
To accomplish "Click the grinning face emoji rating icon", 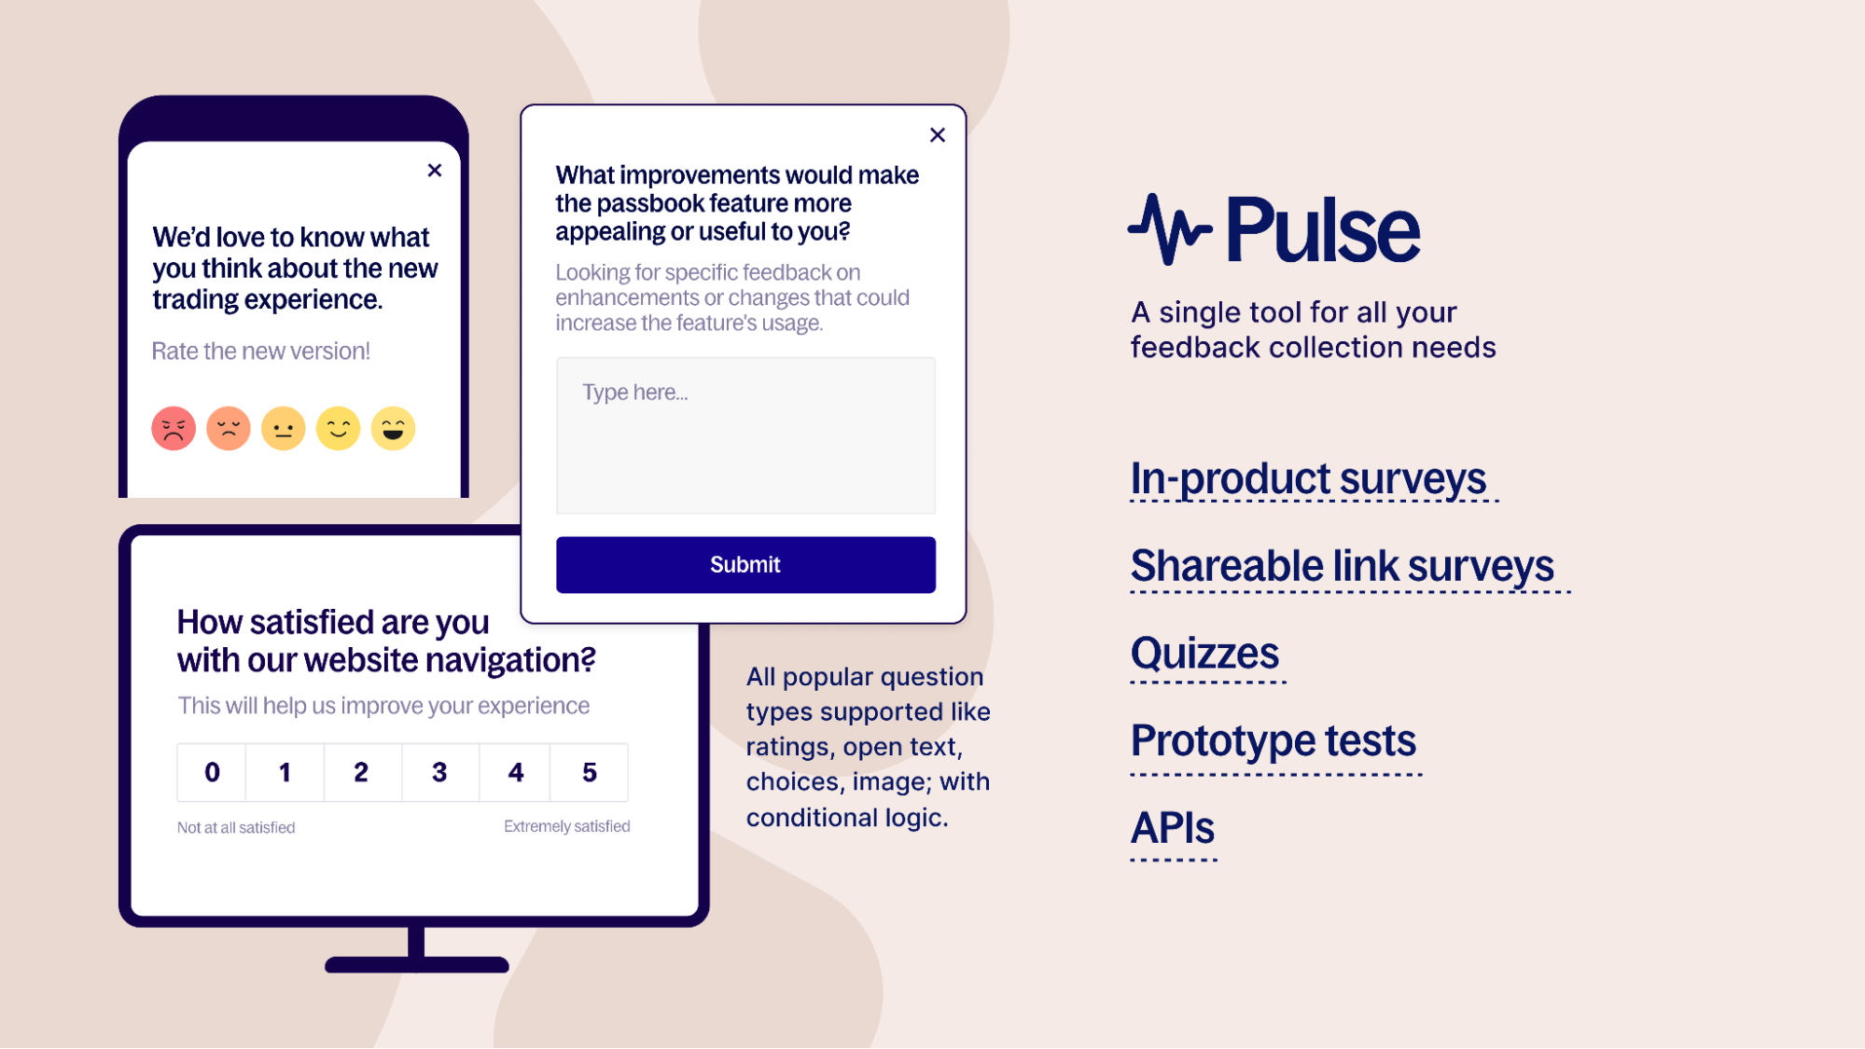I will pyautogui.click(x=393, y=426).
